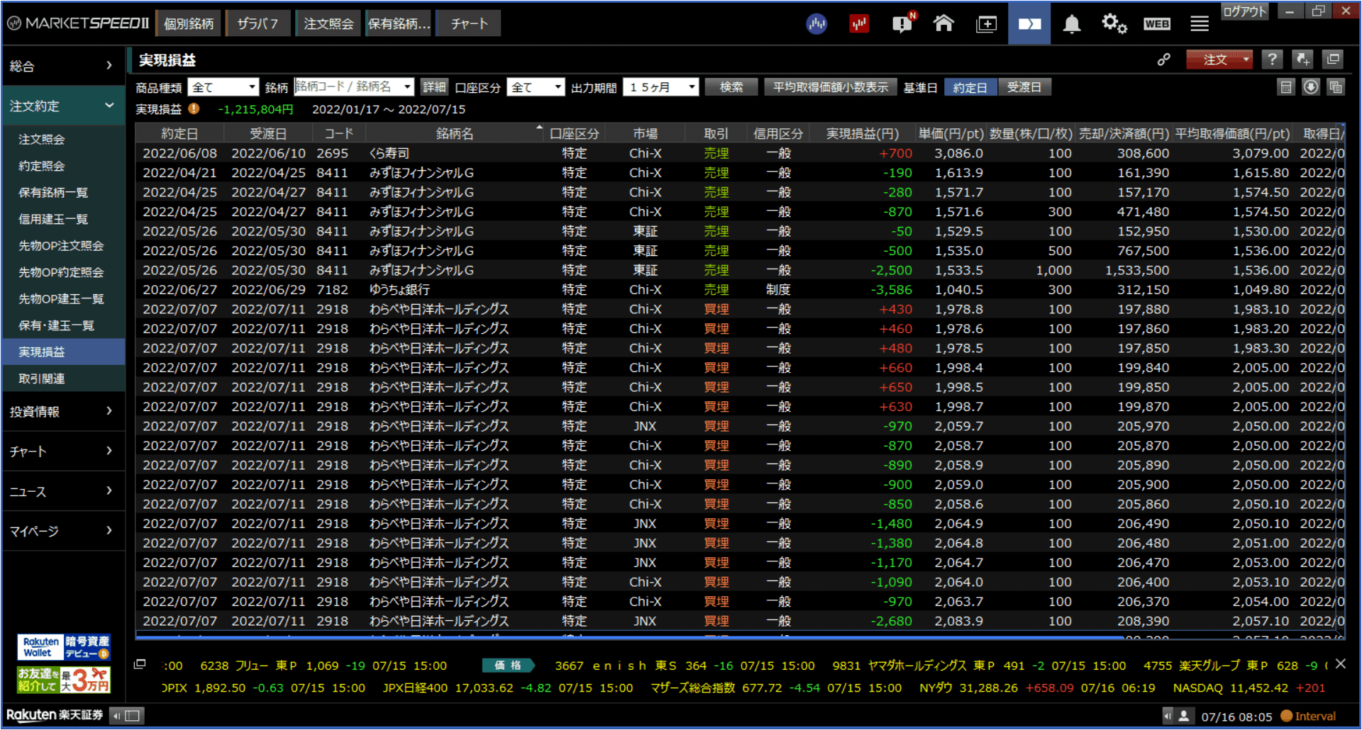Click the copy table icon
The width and height of the screenshot is (1362, 730).
click(x=1336, y=87)
